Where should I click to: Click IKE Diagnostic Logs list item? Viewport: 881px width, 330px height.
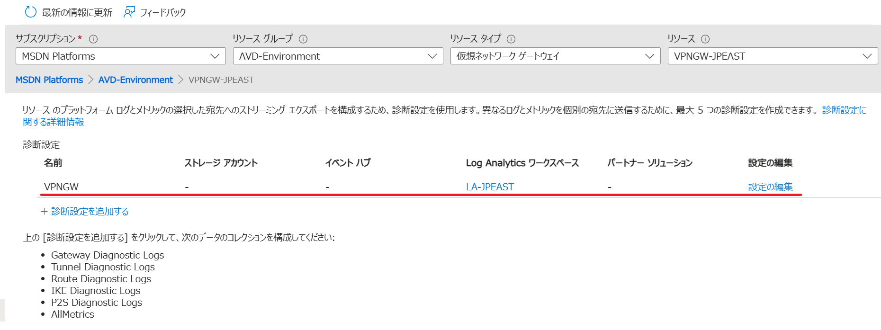pos(96,291)
